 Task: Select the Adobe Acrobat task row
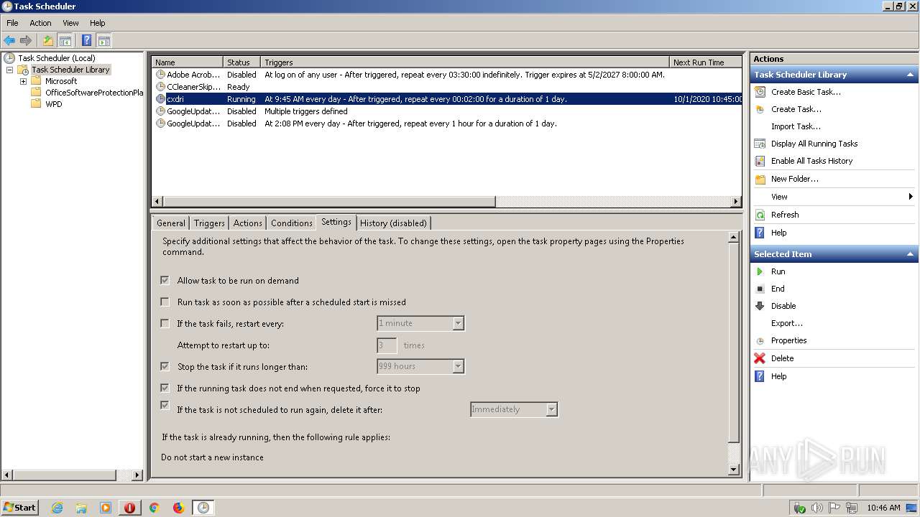click(446, 75)
